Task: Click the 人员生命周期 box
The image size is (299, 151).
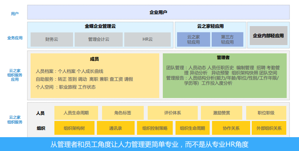Action: (x=76, y=113)
